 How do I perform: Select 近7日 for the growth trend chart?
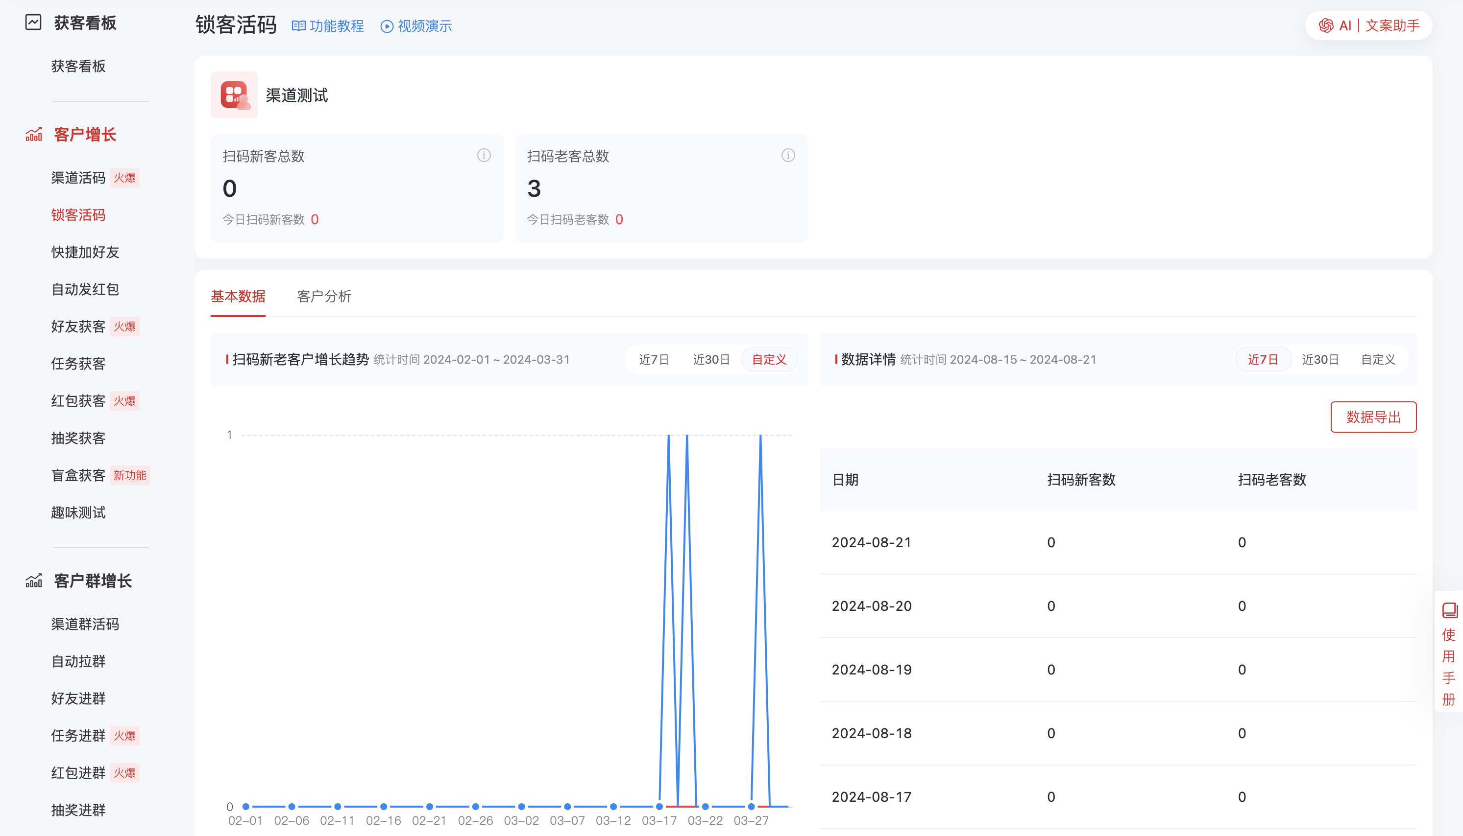653,359
